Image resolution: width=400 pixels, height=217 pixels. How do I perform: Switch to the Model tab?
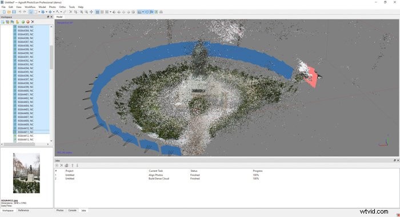click(59, 17)
